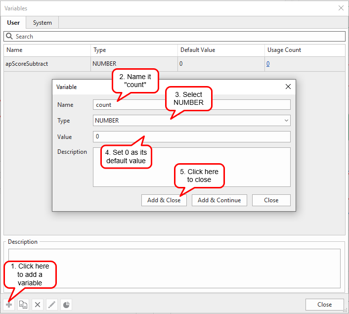Select the User tab

coord(13,22)
